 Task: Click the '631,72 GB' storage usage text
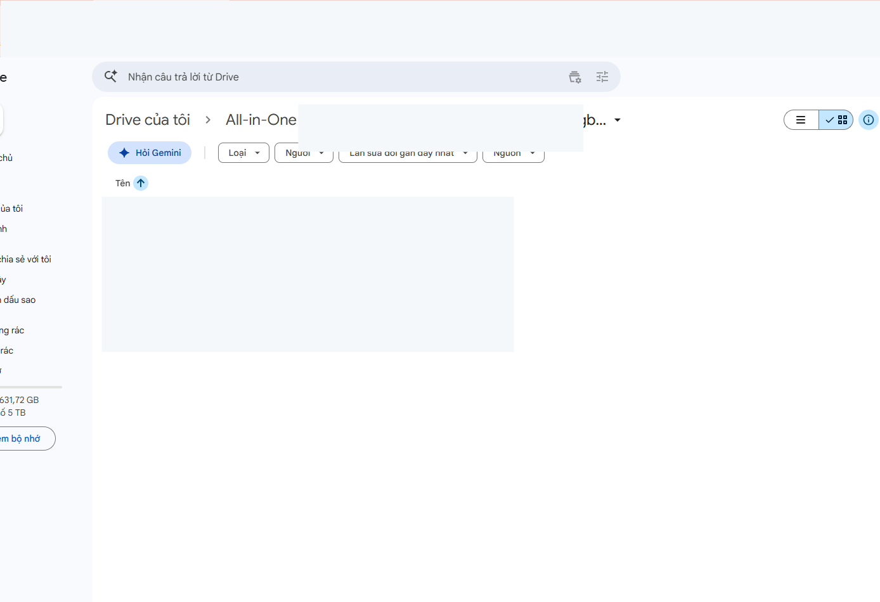coord(20,400)
